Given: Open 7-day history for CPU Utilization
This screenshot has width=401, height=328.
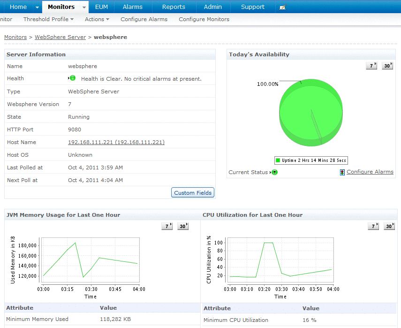Looking at the screenshot, I should point(373,226).
